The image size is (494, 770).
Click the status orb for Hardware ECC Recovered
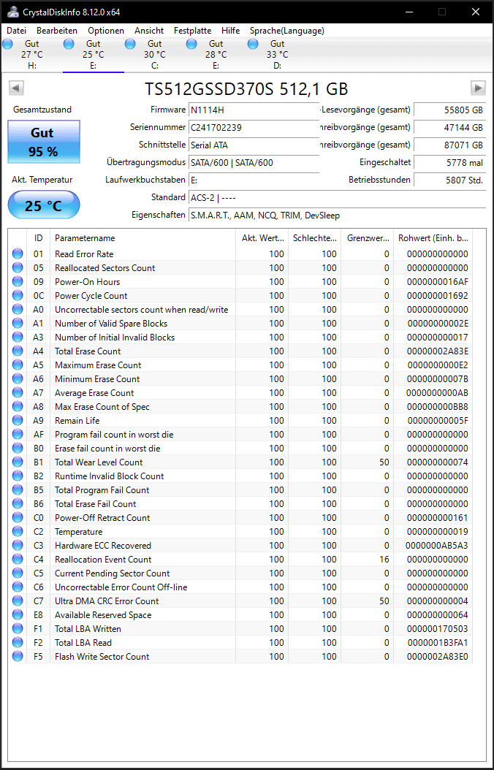18,545
